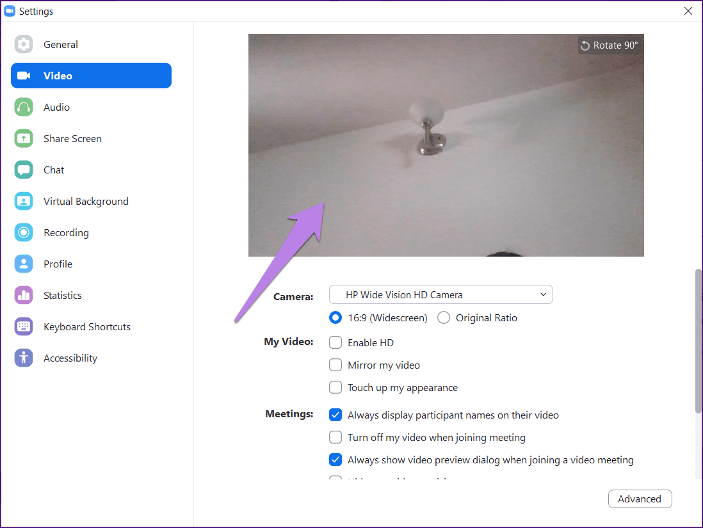
Task: Click the camera video preview
Action: 446,145
